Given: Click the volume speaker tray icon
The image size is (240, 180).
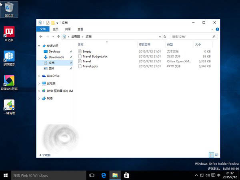Looking at the screenshot, I should point(208,176).
